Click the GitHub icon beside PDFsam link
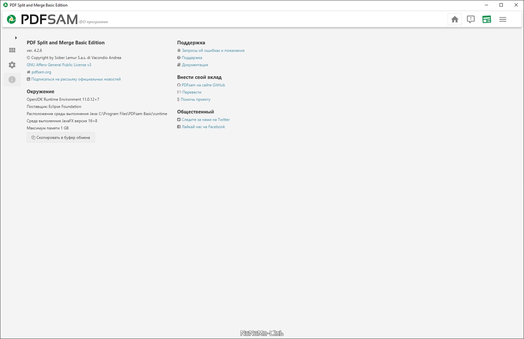The width and height of the screenshot is (524, 339). [179, 85]
